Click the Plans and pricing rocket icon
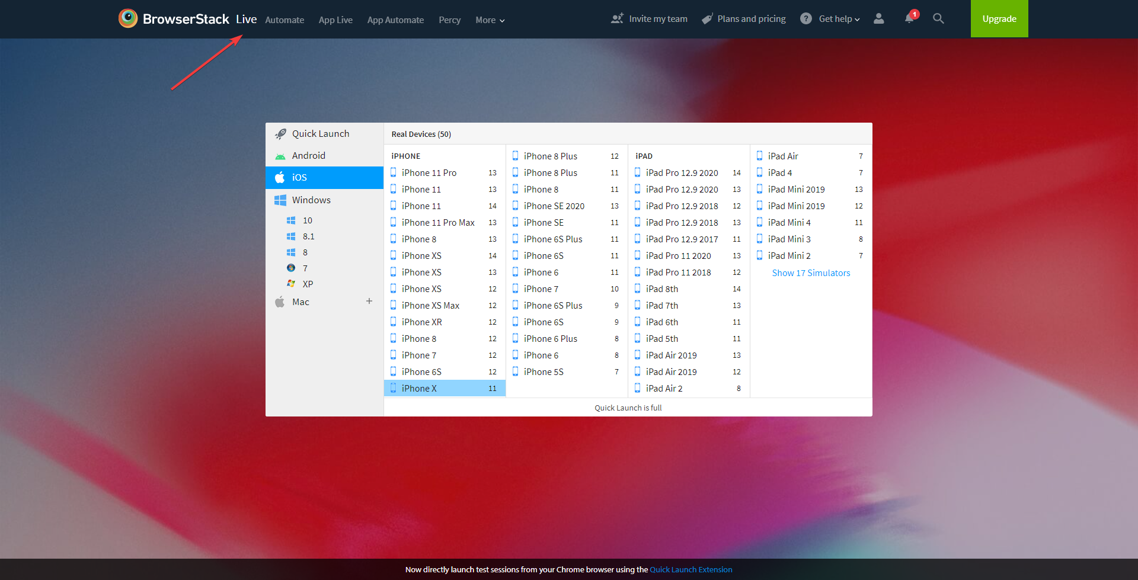The width and height of the screenshot is (1138, 580). [707, 19]
